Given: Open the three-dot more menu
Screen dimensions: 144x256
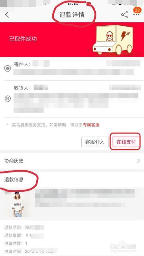Looking at the screenshot, I should point(136,15).
